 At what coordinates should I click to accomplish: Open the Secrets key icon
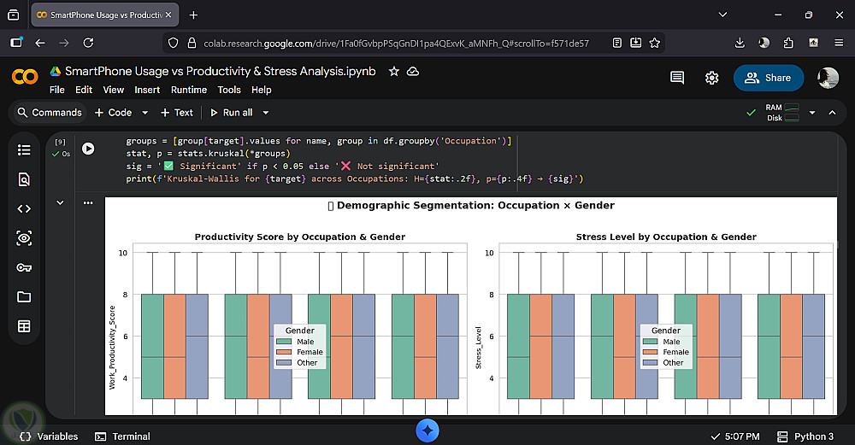(x=24, y=267)
